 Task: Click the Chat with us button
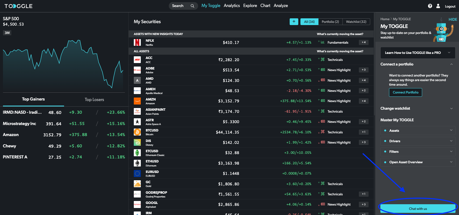[418, 209]
